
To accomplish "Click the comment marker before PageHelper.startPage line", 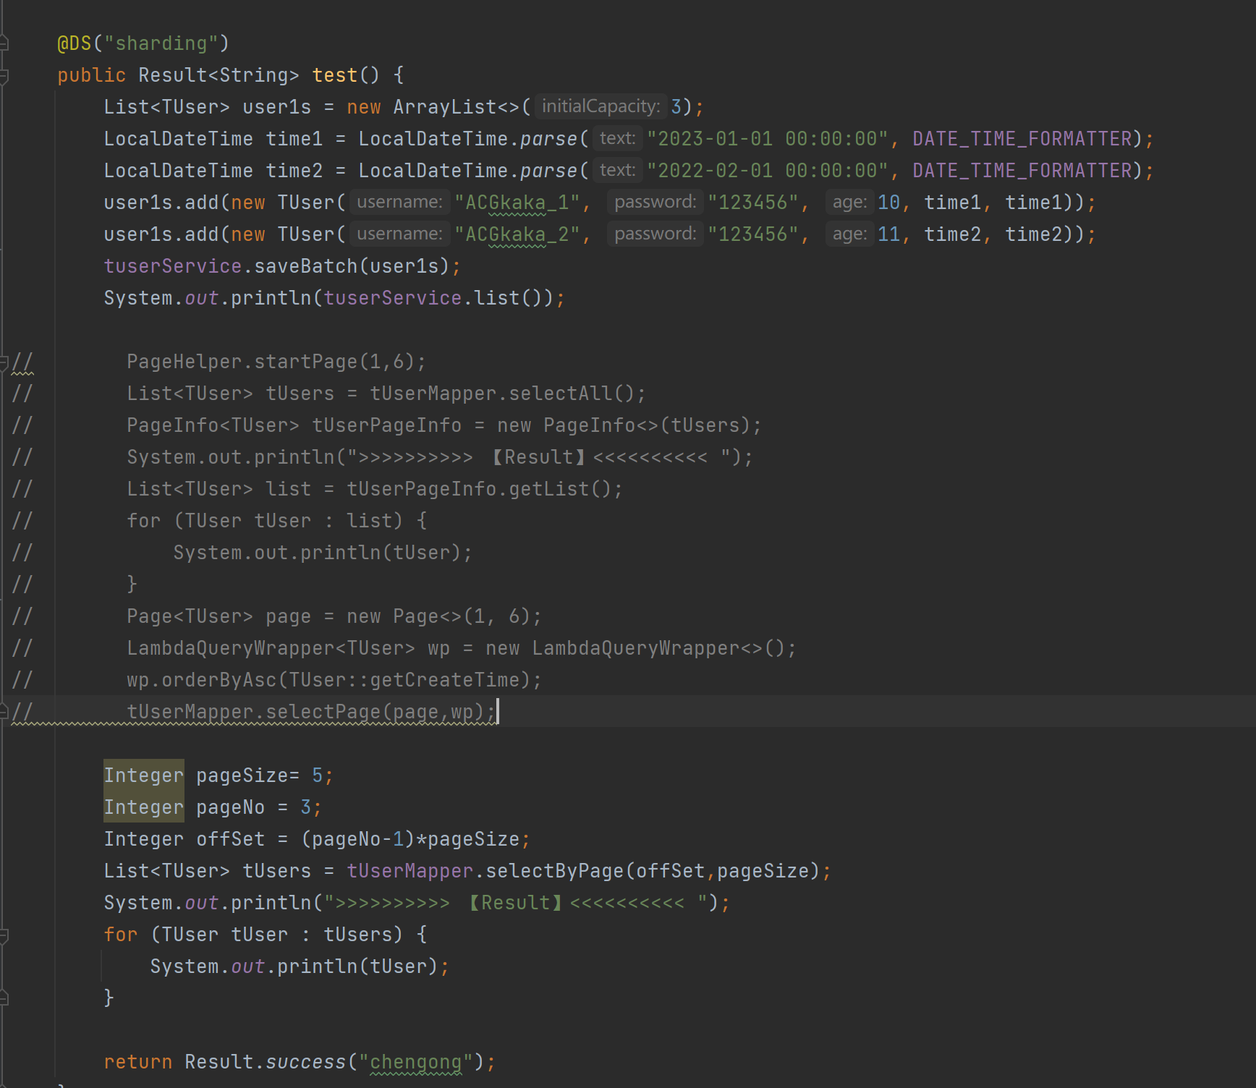I will [22, 361].
